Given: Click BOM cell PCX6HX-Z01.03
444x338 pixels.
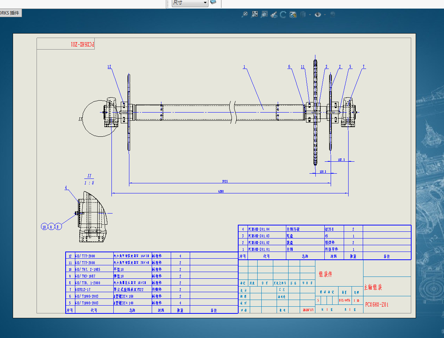Looking at the screenshot, I should 267,236.
